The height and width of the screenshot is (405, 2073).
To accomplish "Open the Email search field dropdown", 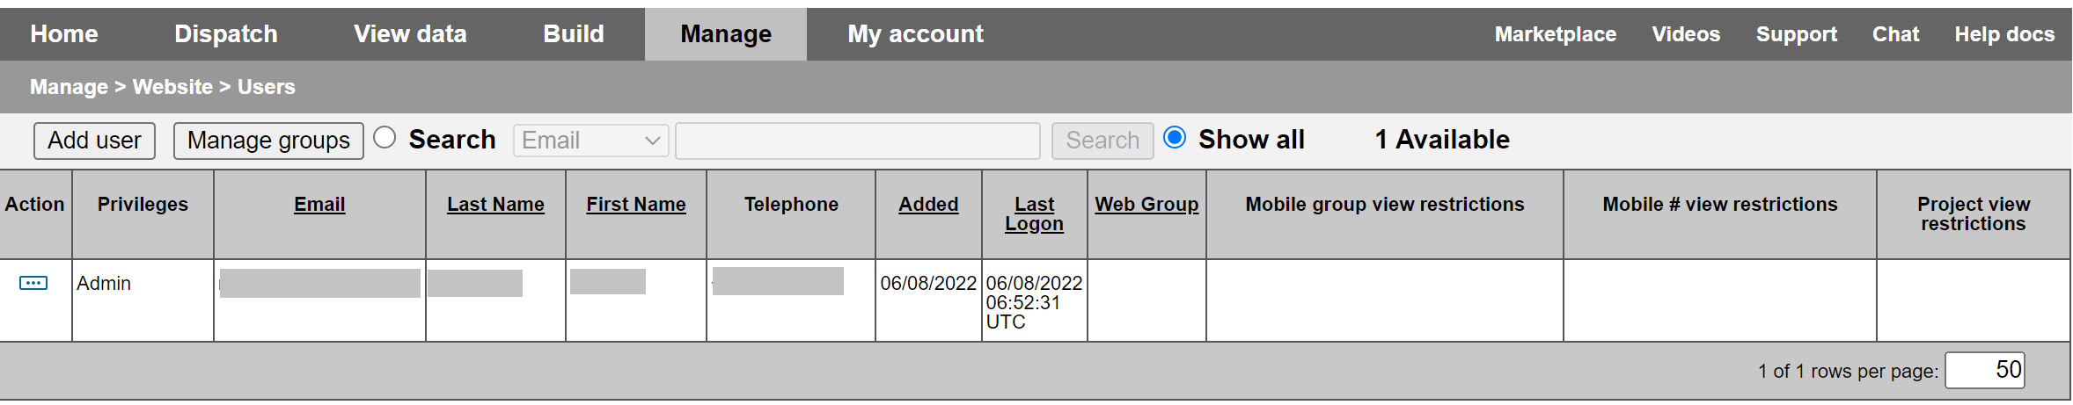I will pyautogui.click(x=591, y=141).
